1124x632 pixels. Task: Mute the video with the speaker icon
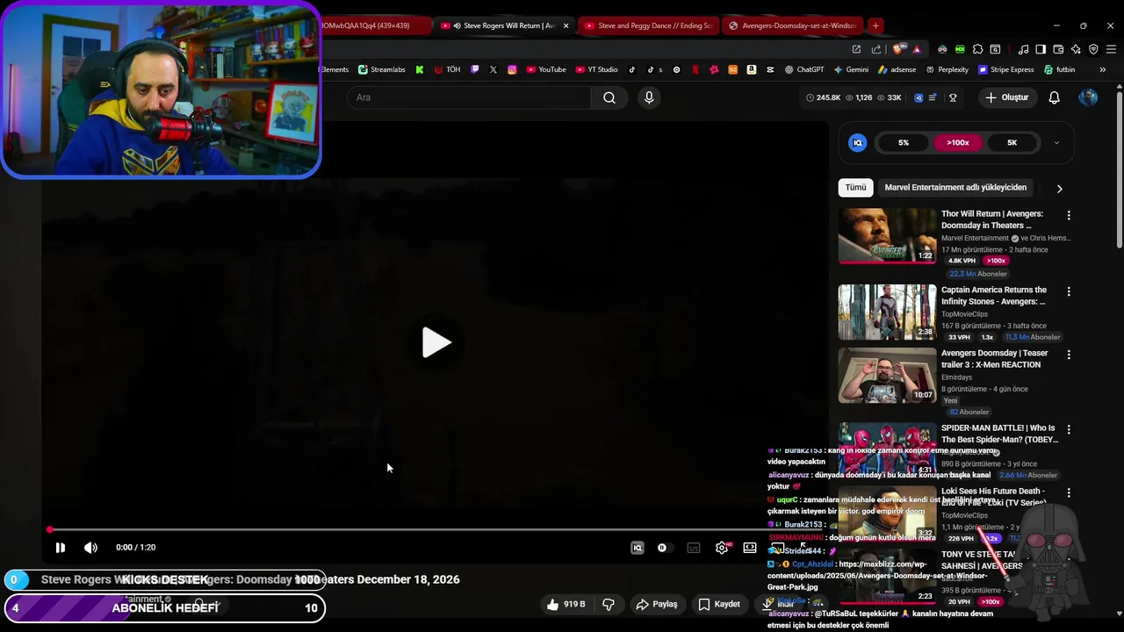[90, 548]
